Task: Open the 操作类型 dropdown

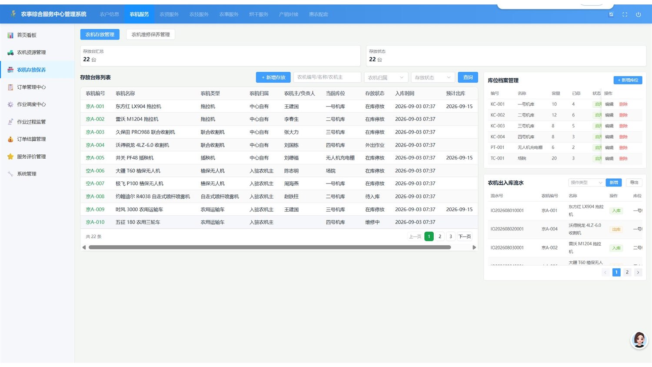Action: tap(586, 183)
